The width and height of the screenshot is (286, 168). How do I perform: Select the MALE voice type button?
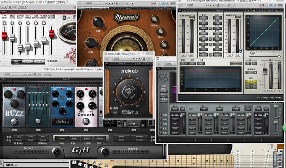click(17, 61)
